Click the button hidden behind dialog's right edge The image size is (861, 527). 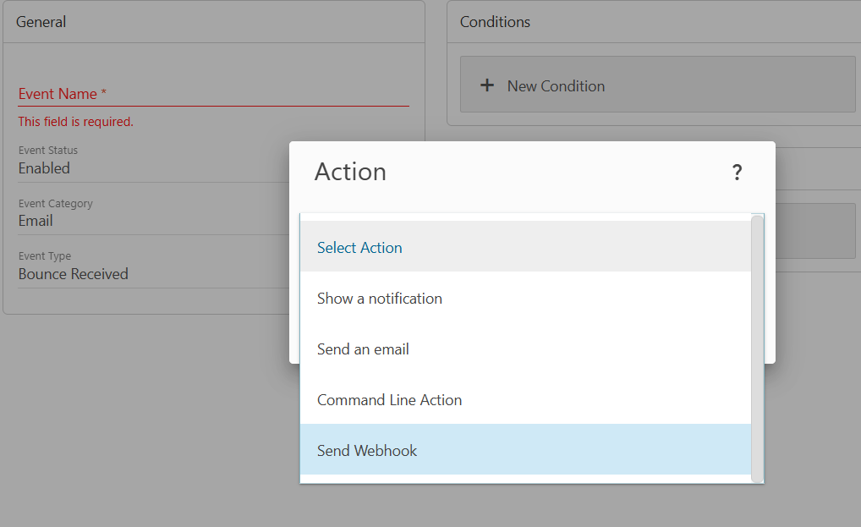click(815, 231)
